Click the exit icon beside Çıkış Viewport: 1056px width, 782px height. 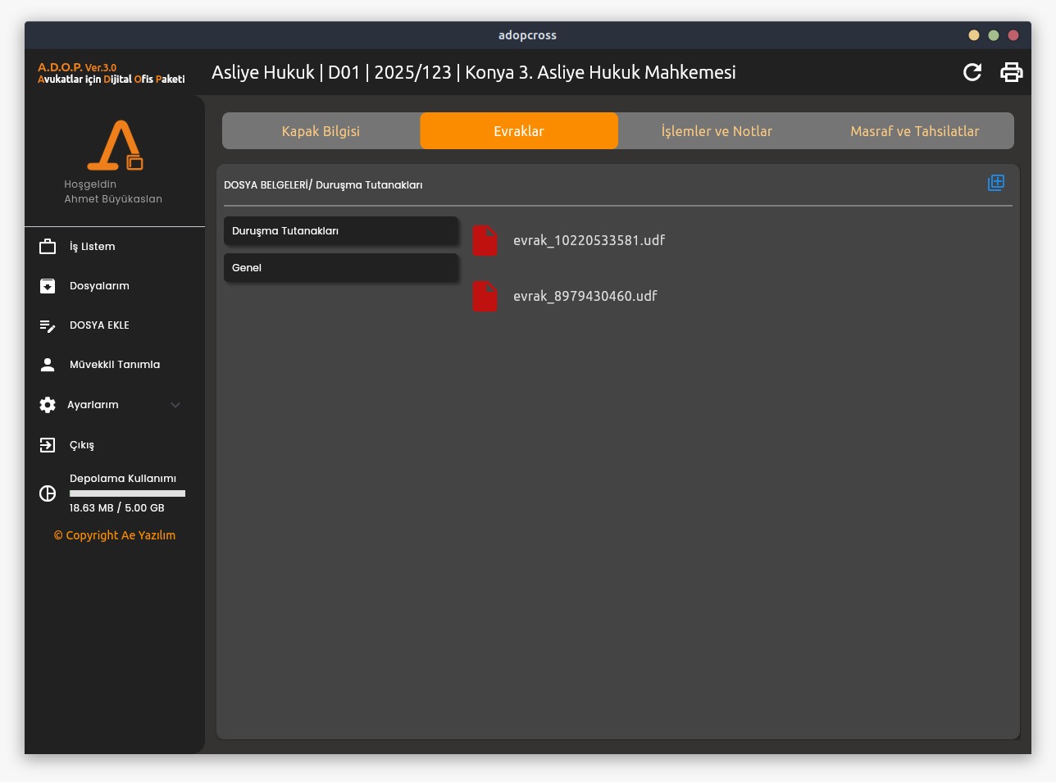(x=48, y=445)
